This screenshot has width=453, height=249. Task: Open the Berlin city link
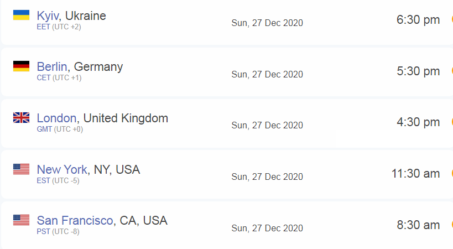click(52, 67)
